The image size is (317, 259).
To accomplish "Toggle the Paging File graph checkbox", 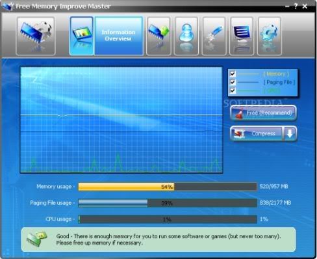I will pos(233,82).
